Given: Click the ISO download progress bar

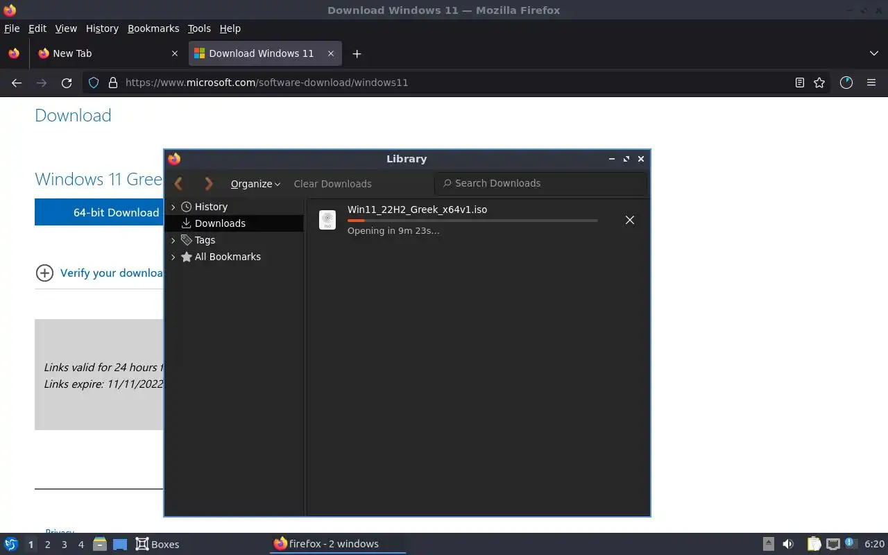Looking at the screenshot, I should point(472,220).
